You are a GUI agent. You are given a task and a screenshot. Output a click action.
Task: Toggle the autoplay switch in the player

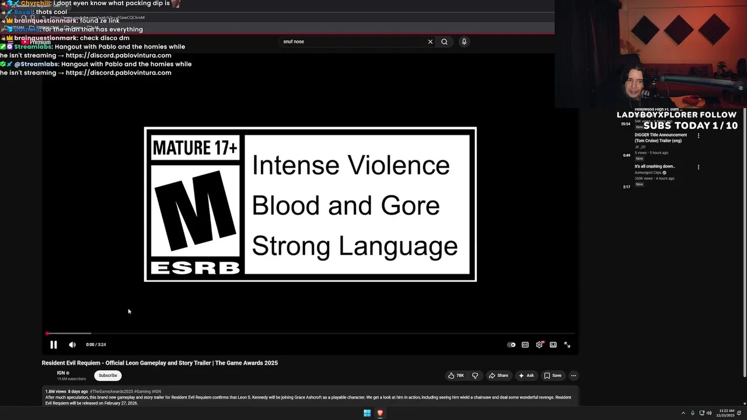click(x=511, y=345)
